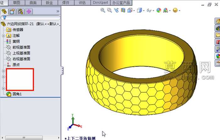
Task: Click the Zoom to Fit icon
Action: [x=103, y=10]
